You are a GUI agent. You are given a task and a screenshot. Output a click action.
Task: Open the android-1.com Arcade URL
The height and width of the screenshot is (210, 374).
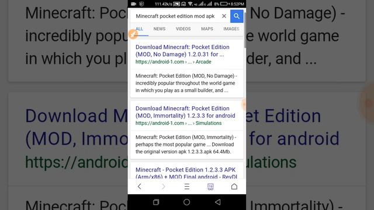point(174,62)
